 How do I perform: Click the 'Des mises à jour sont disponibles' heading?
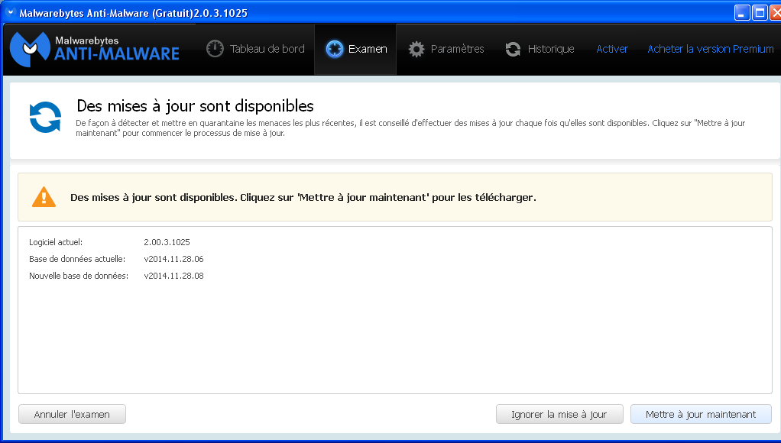[x=196, y=106]
